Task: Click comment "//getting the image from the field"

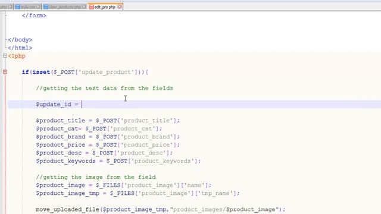Action: tap(96, 177)
